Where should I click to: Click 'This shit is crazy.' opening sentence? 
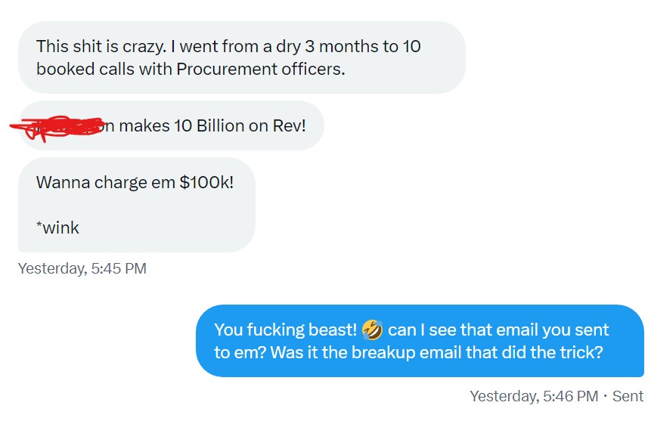(101, 46)
